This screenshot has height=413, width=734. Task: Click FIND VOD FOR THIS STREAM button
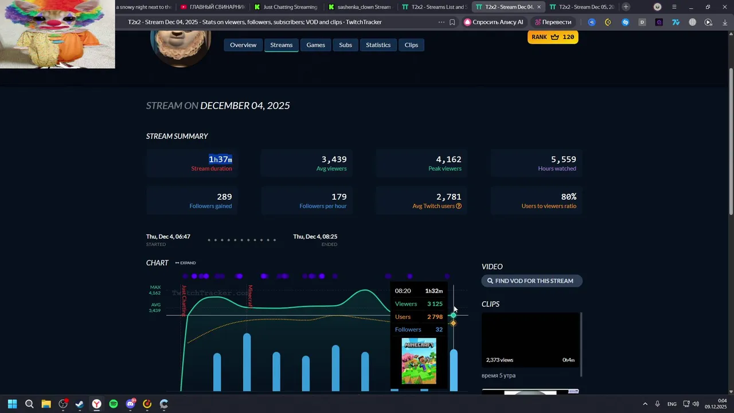click(532, 281)
